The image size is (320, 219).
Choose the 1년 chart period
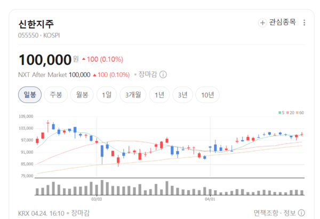159,95
